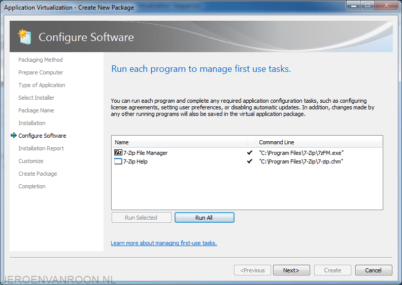
Task: Select the 7-Zip File Manager row
Action: click(247, 152)
